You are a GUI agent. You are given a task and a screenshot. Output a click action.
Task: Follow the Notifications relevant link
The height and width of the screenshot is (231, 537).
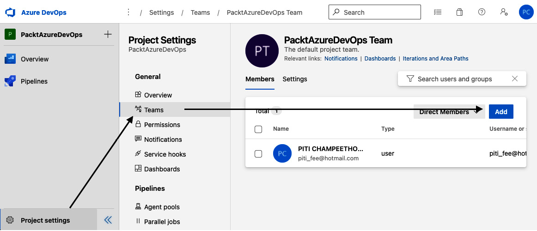click(x=341, y=59)
